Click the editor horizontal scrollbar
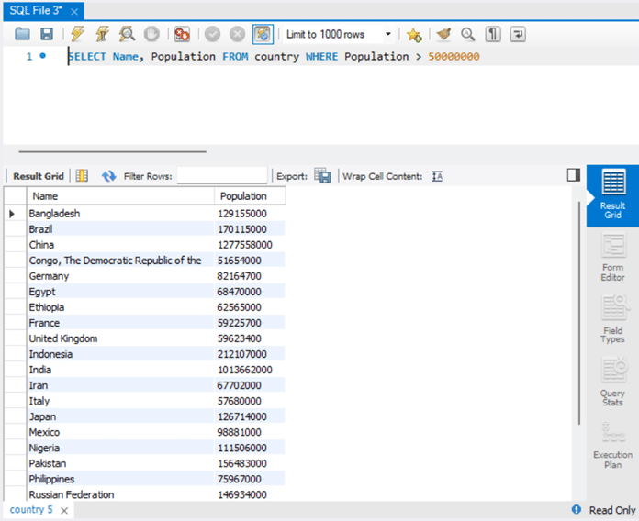 point(113,152)
